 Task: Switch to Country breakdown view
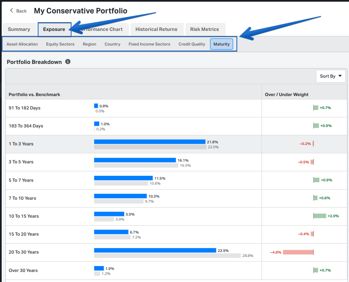point(113,44)
